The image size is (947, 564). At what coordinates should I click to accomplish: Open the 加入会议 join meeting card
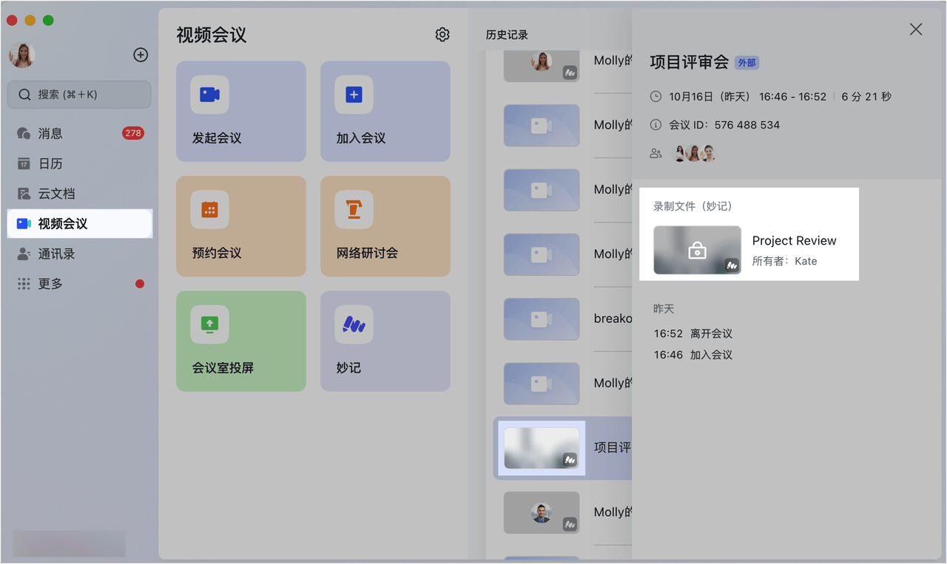coord(385,111)
